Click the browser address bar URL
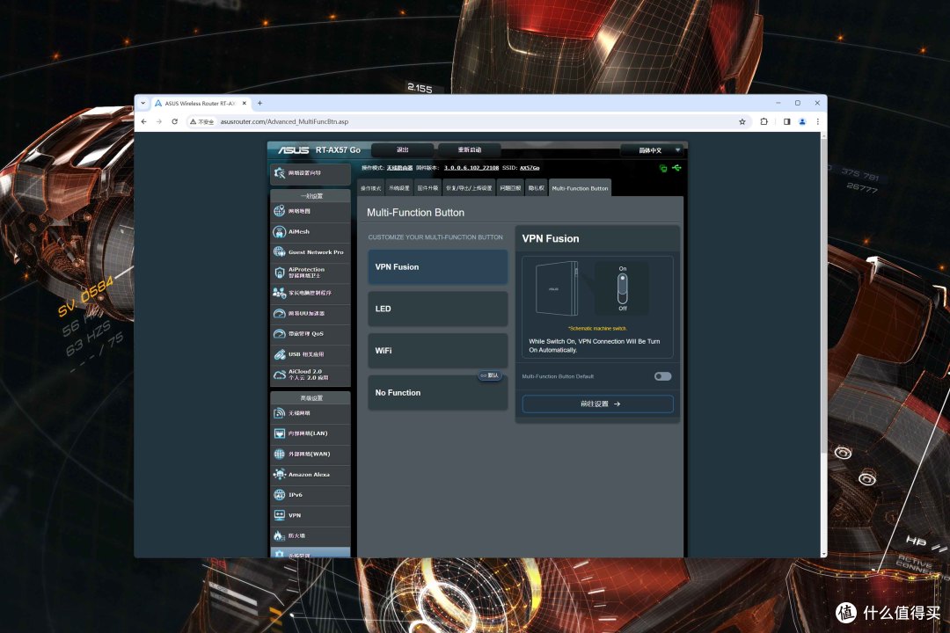Viewport: 950px width, 633px height. coord(285,121)
